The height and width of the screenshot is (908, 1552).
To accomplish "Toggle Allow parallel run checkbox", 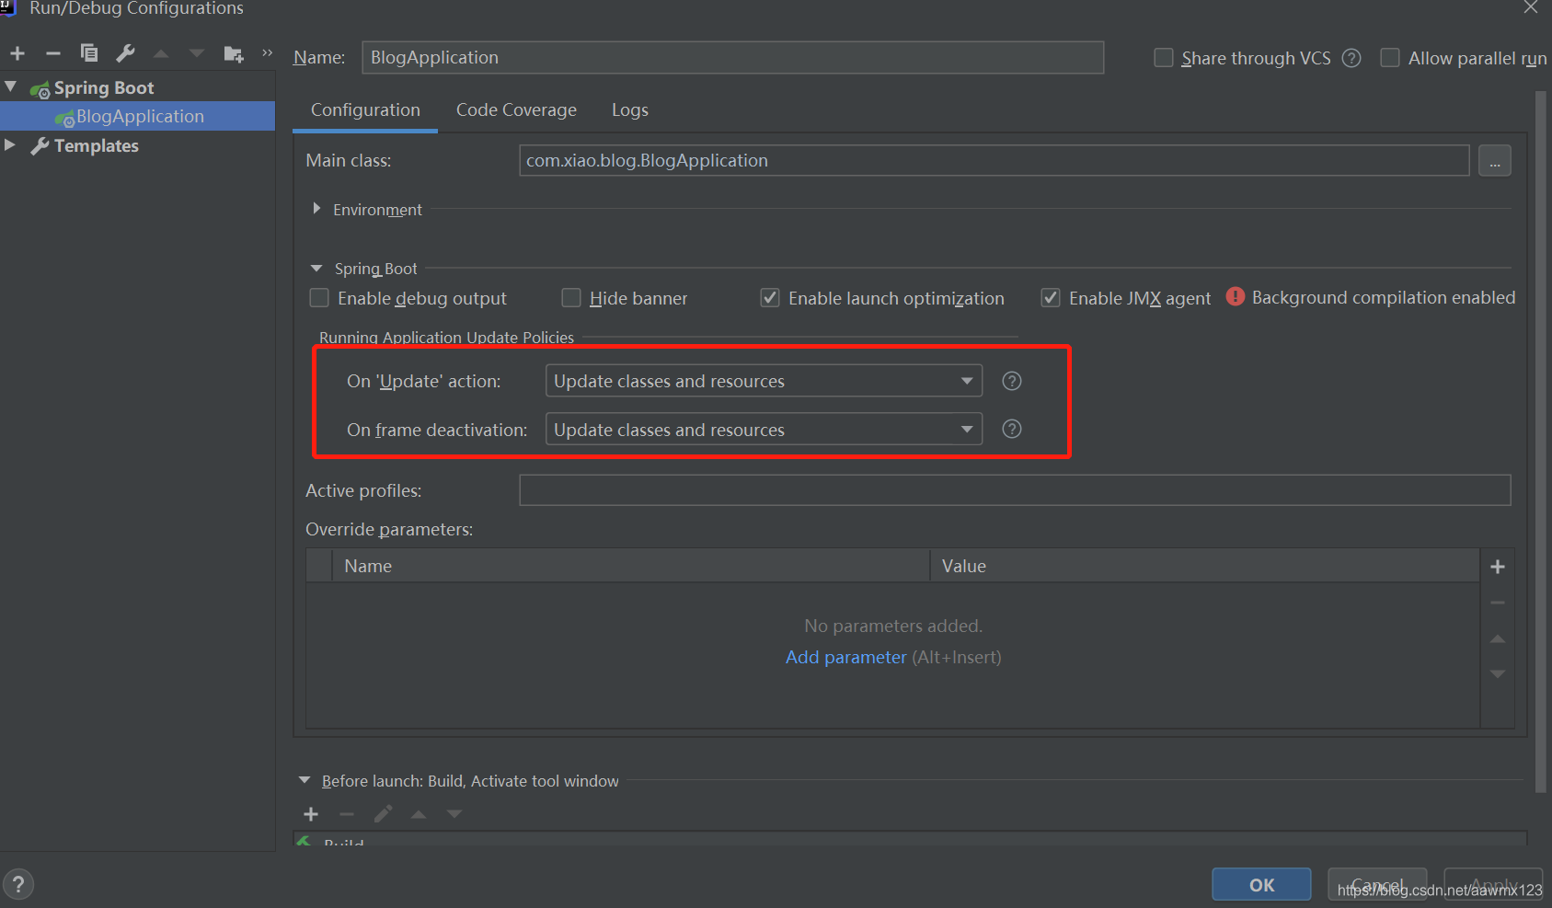I will [1390, 58].
